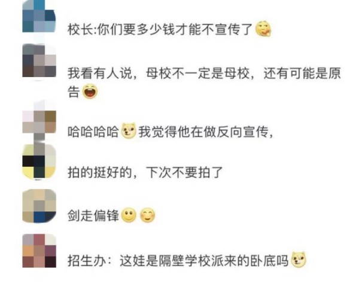Click the beige avatar next to 剑走偏锋
The image size is (359, 290).
coord(39,206)
